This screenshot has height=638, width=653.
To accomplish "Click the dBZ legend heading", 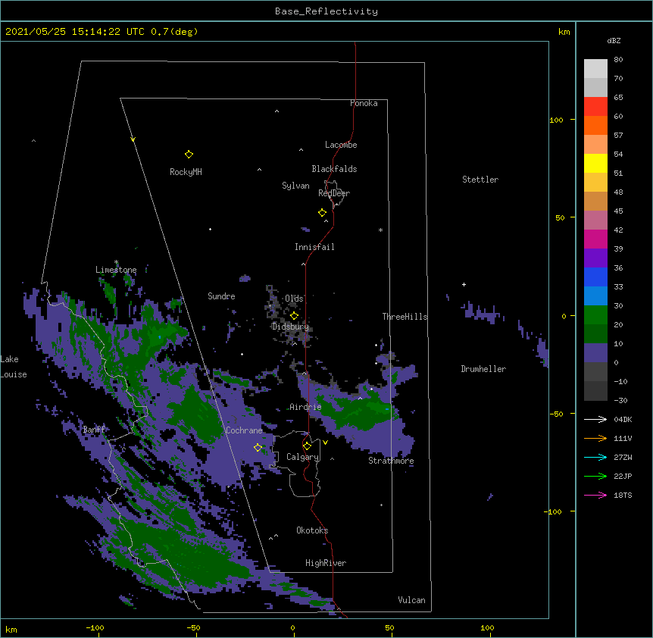I will [614, 41].
